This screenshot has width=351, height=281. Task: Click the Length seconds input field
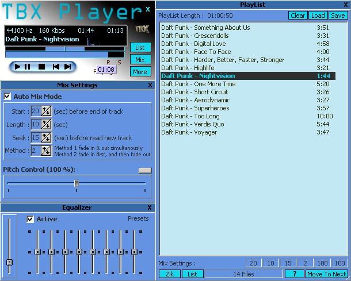pos(36,124)
